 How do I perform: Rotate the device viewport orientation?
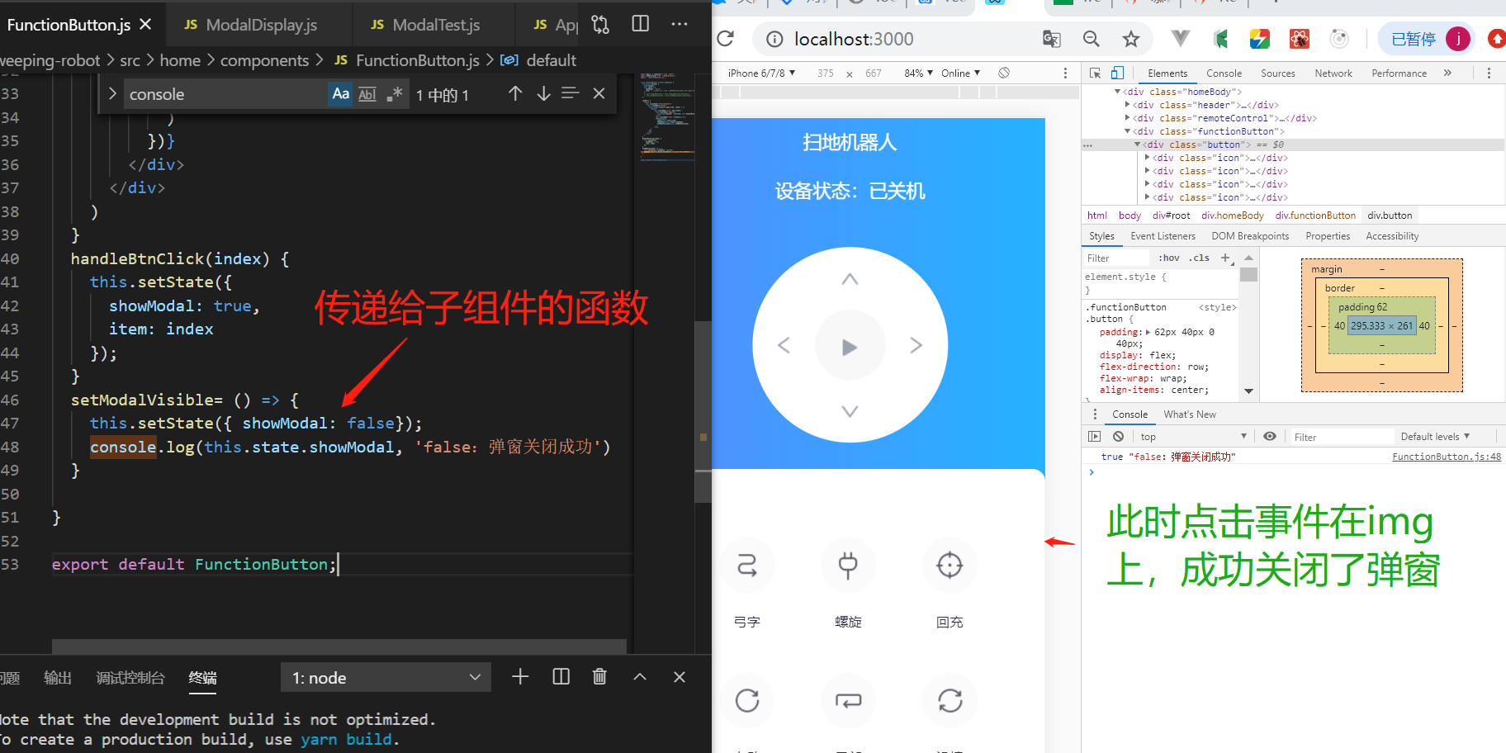pos(1004,73)
